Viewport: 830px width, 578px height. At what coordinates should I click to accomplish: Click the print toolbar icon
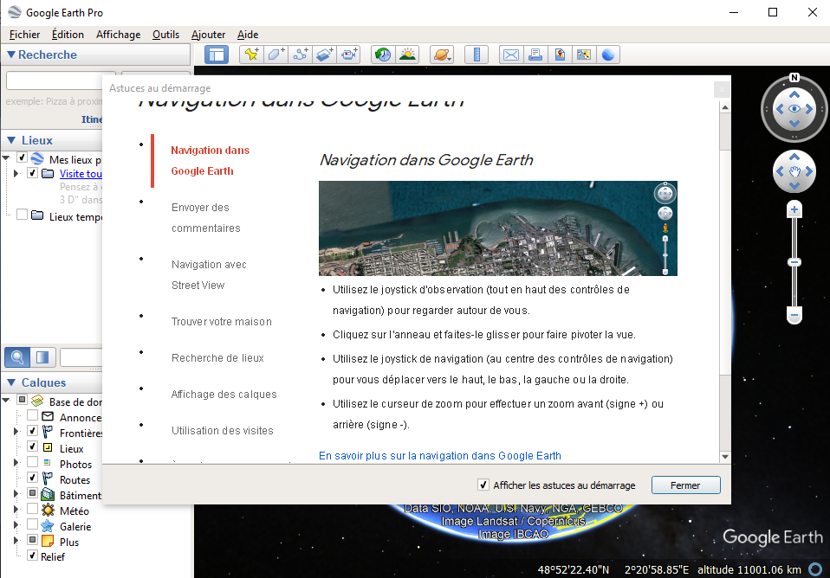coord(535,55)
